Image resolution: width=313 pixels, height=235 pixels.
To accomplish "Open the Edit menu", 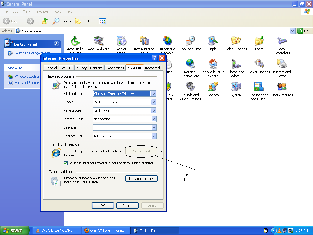I will point(15,11).
